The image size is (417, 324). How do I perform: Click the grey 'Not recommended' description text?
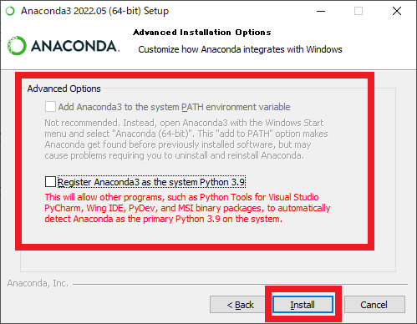click(186, 139)
